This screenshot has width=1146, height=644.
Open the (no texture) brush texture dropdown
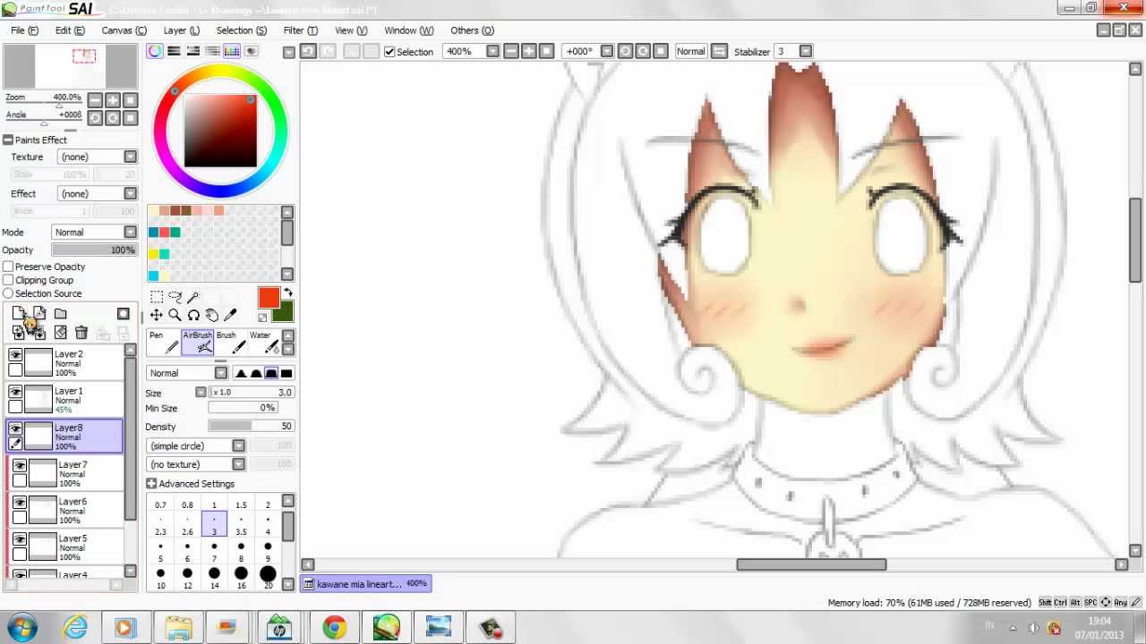[196, 464]
